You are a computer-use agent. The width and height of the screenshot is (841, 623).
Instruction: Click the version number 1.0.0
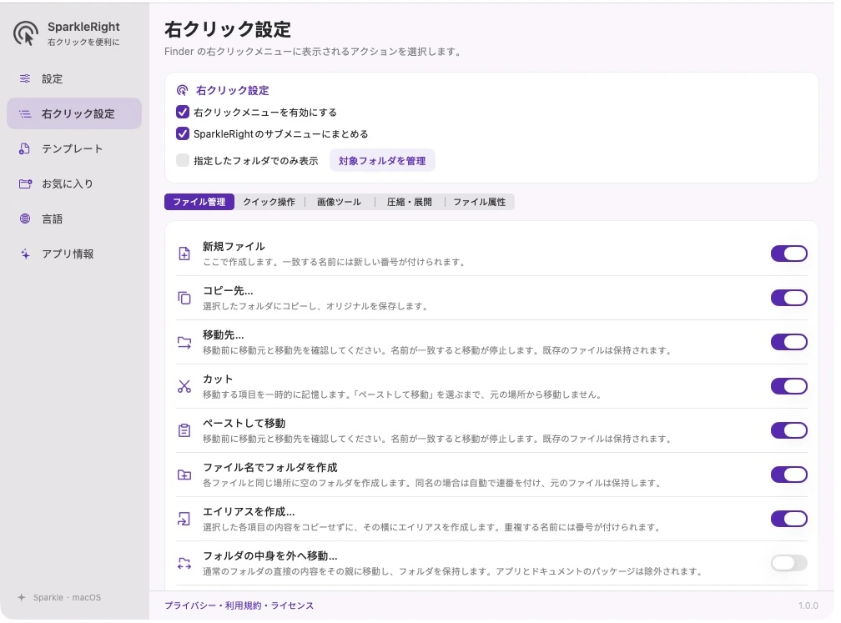point(808,605)
